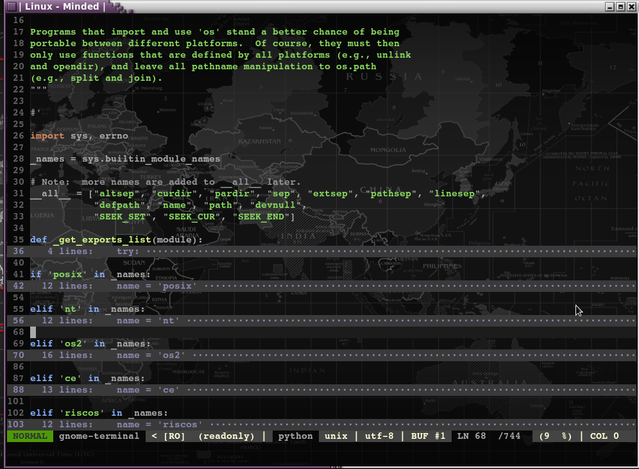
Task: Click the '# Note: more names are added' comment
Action: [x=166, y=182]
